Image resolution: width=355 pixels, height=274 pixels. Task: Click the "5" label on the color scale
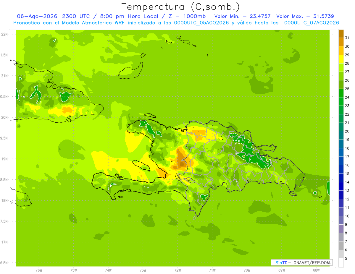click(346, 258)
